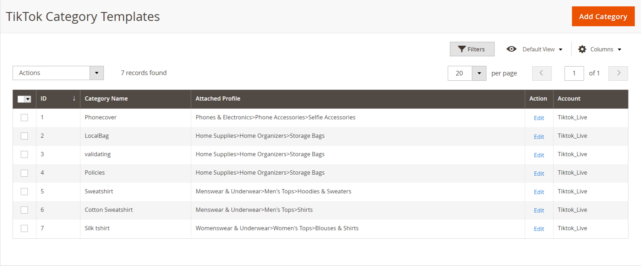Go to previous page arrow

click(x=542, y=73)
